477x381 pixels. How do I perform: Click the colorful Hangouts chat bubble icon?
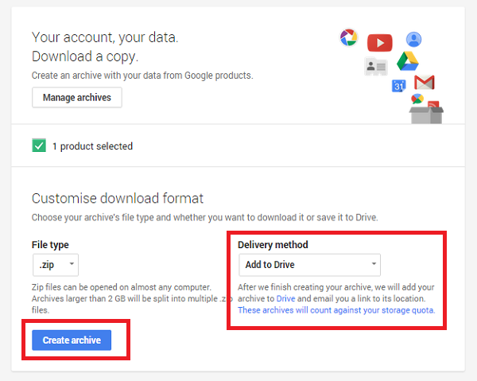417,99
